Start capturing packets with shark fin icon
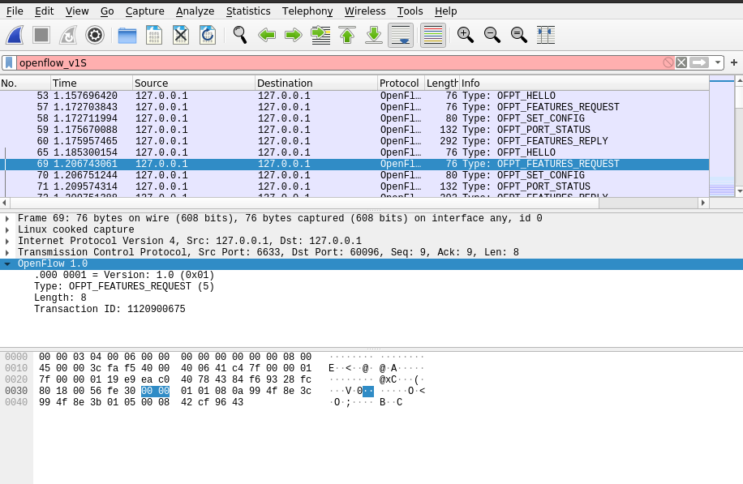 (x=15, y=35)
